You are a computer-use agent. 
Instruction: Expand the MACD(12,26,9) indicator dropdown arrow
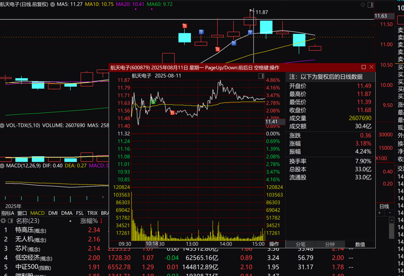pos(2,166)
